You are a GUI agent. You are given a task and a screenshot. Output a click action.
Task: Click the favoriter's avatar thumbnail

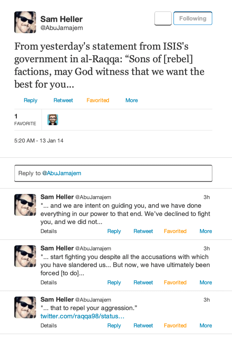(x=53, y=120)
